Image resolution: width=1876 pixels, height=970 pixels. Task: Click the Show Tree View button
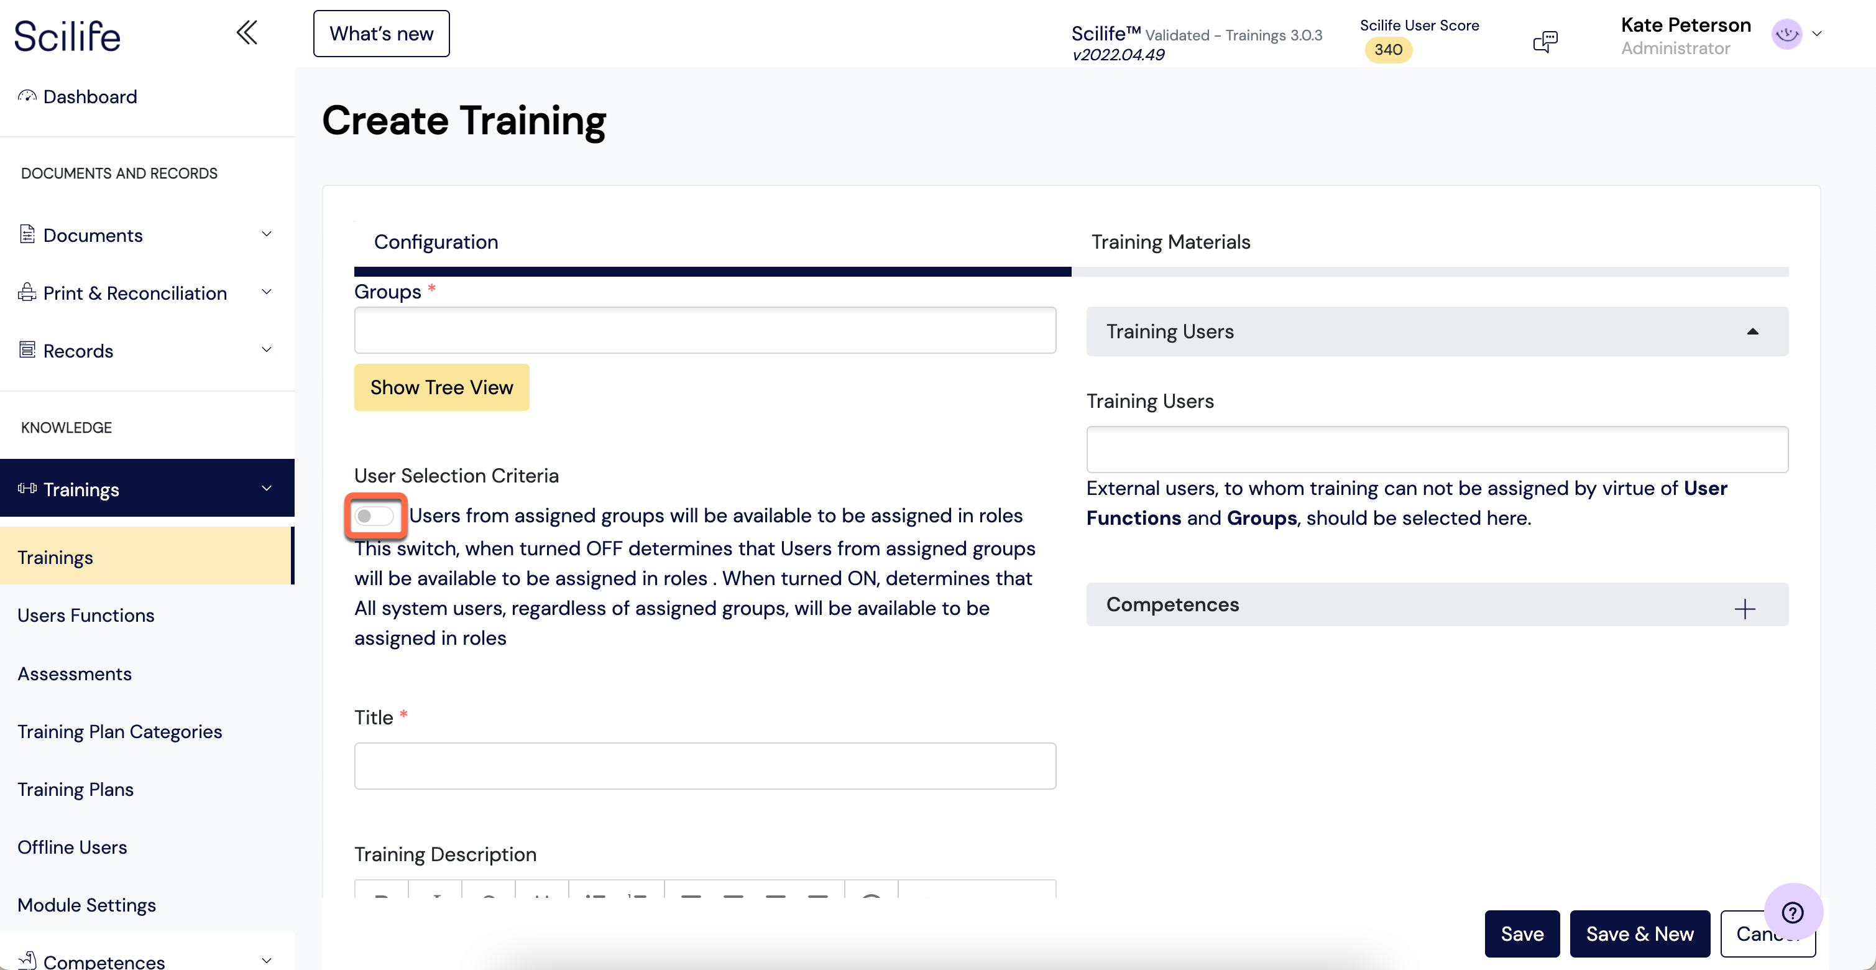[x=441, y=387]
